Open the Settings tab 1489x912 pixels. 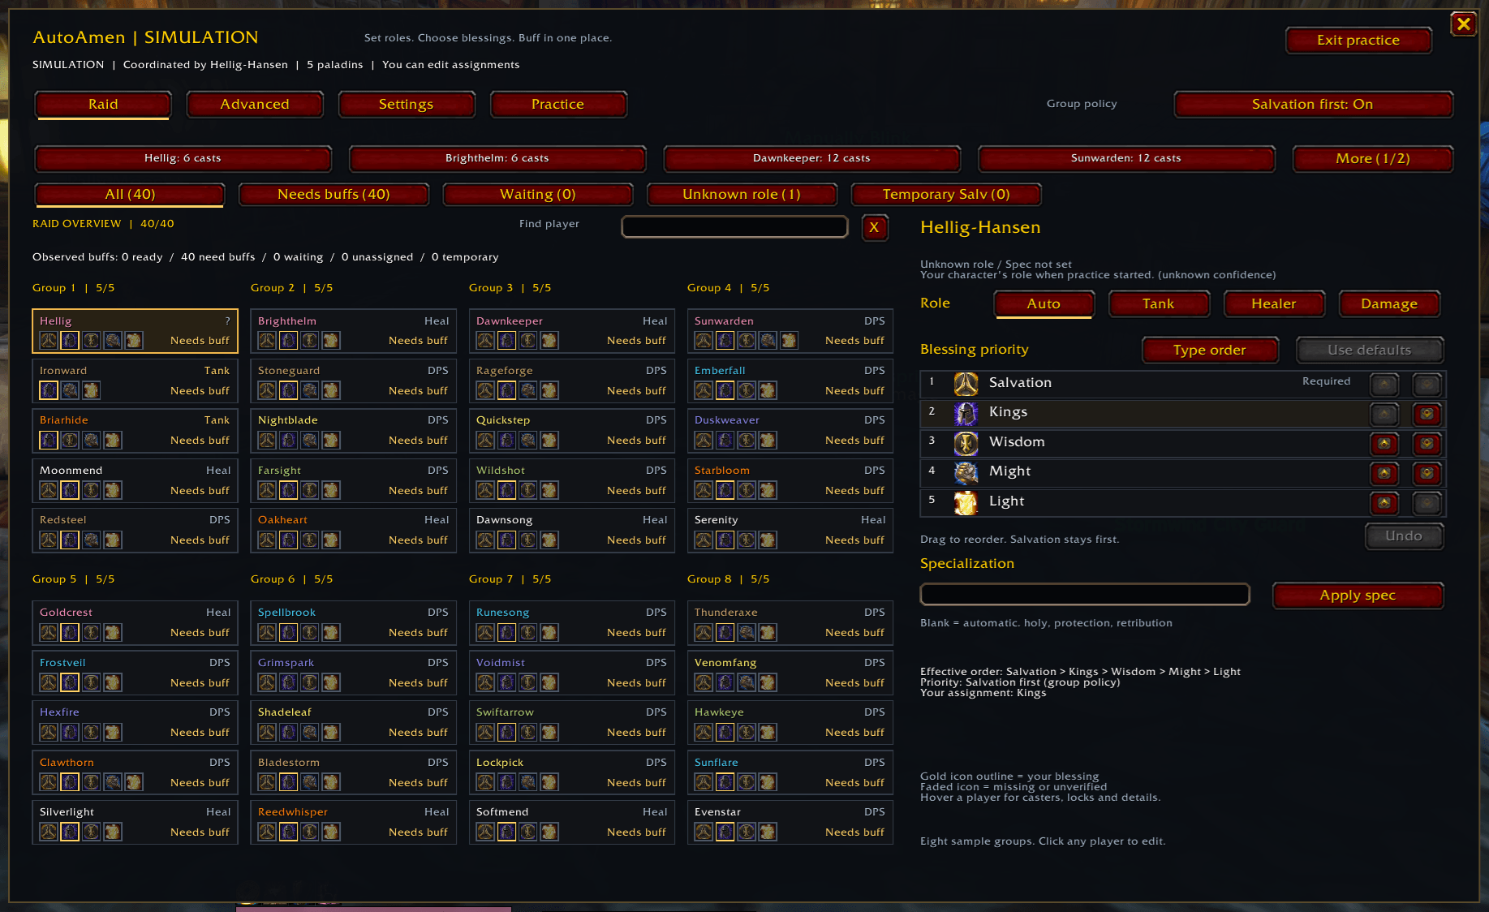tap(406, 105)
